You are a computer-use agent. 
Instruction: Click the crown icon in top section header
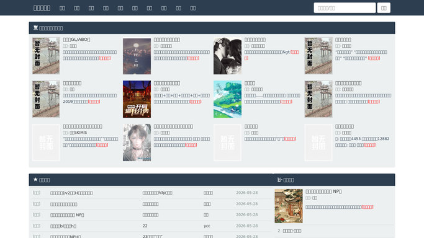point(35,28)
